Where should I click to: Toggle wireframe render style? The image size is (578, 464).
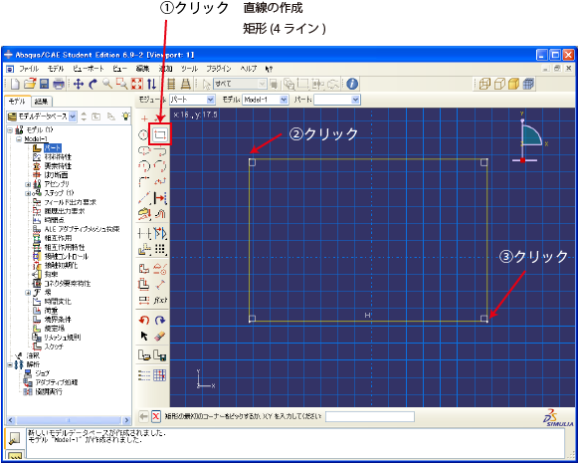coord(484,84)
